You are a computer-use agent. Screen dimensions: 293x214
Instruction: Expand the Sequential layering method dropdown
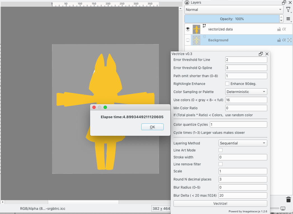click(243, 143)
